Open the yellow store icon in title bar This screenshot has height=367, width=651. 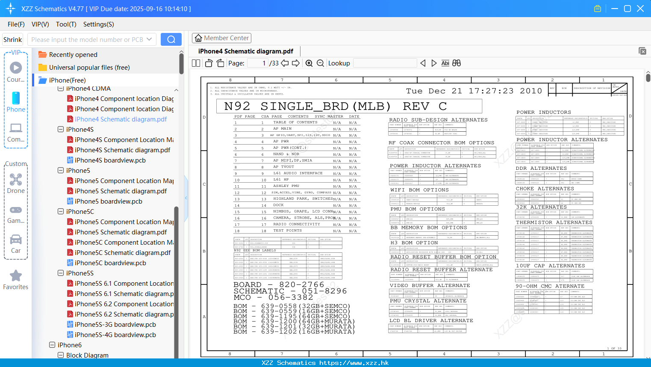tap(598, 9)
